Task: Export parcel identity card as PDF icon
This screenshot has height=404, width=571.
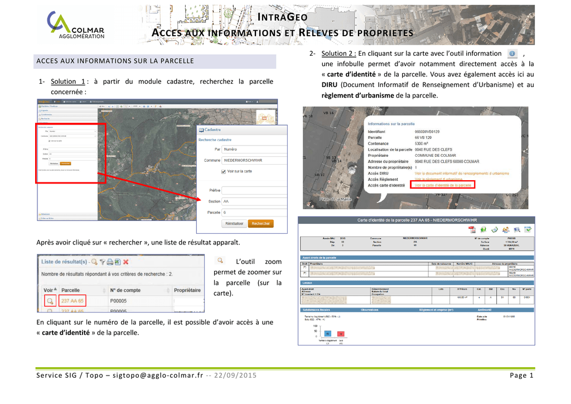Action: (471, 229)
